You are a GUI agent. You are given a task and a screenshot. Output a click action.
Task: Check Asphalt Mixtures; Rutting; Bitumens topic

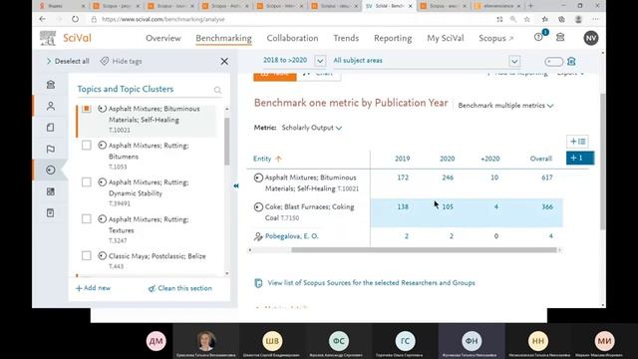pos(87,146)
